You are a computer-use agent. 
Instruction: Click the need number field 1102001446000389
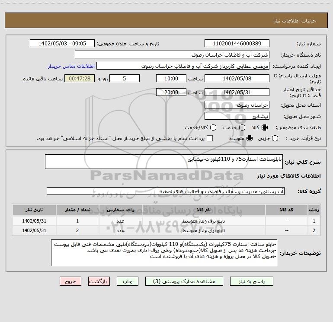click(x=237, y=43)
